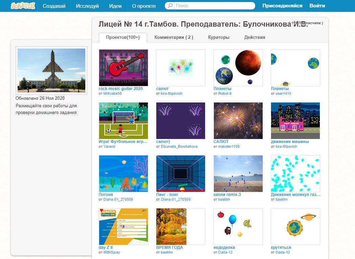This screenshot has width=355, height=259.
Task: Select the Проектов(100+) tab
Action: (123, 37)
